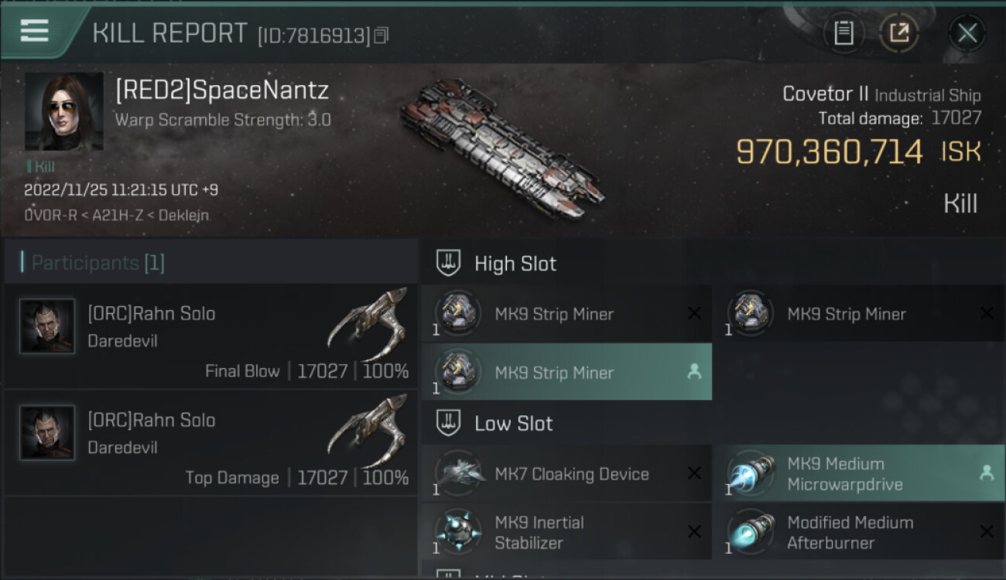1006x580 pixels.
Task: Share the kill report using the export icon
Action: 898,33
